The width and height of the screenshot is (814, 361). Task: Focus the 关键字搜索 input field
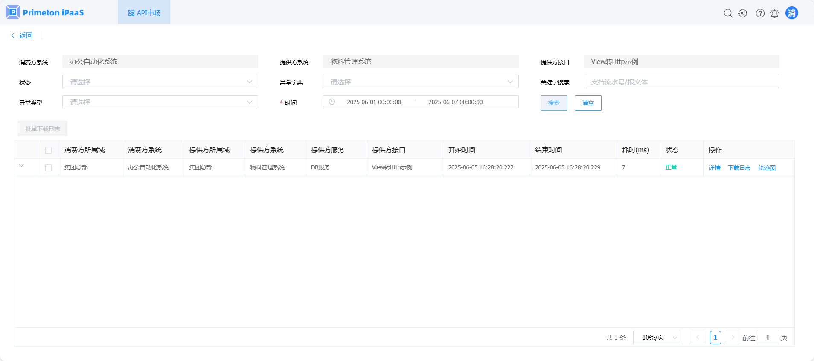point(681,82)
